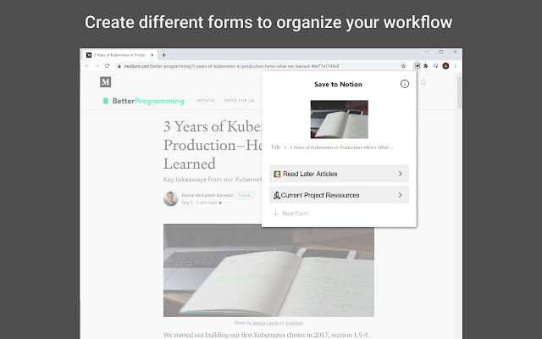Expand Current Project Ressources form chevron
This screenshot has height=339, width=542.
(400, 195)
